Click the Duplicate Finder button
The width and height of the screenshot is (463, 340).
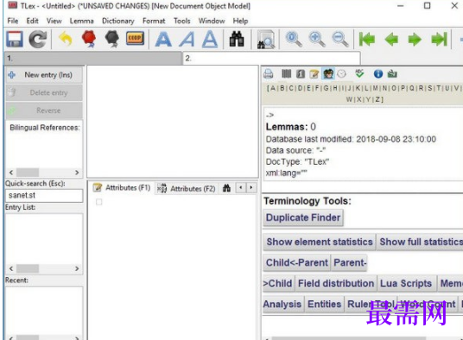pos(303,217)
